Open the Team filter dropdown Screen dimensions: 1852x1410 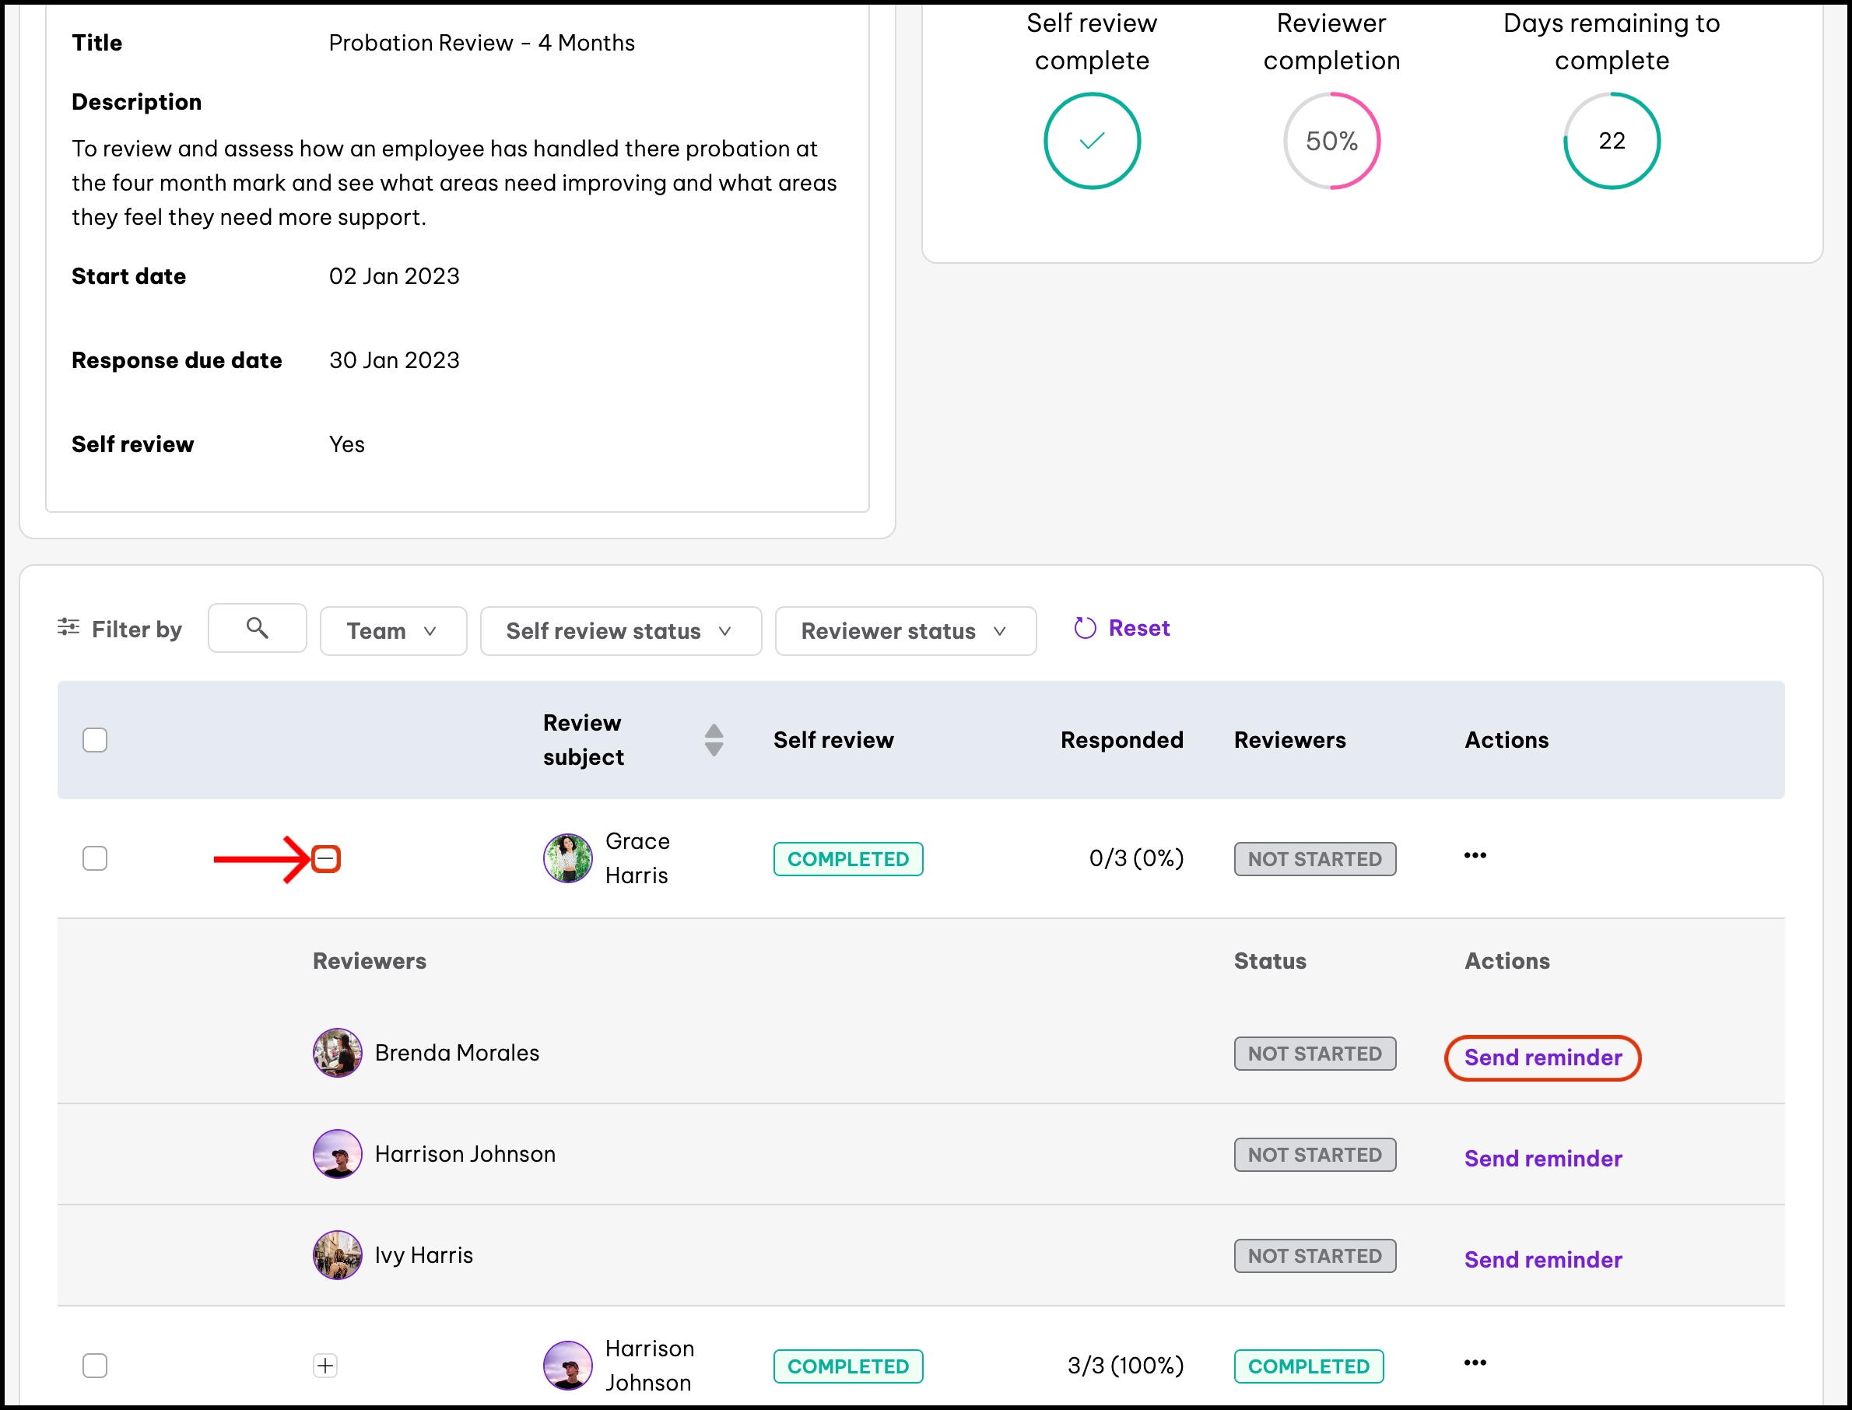point(393,631)
